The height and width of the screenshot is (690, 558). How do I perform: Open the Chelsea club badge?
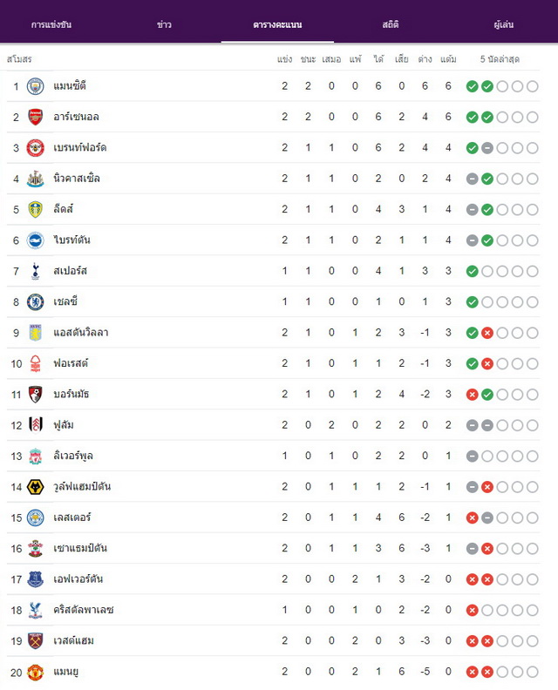(x=35, y=301)
